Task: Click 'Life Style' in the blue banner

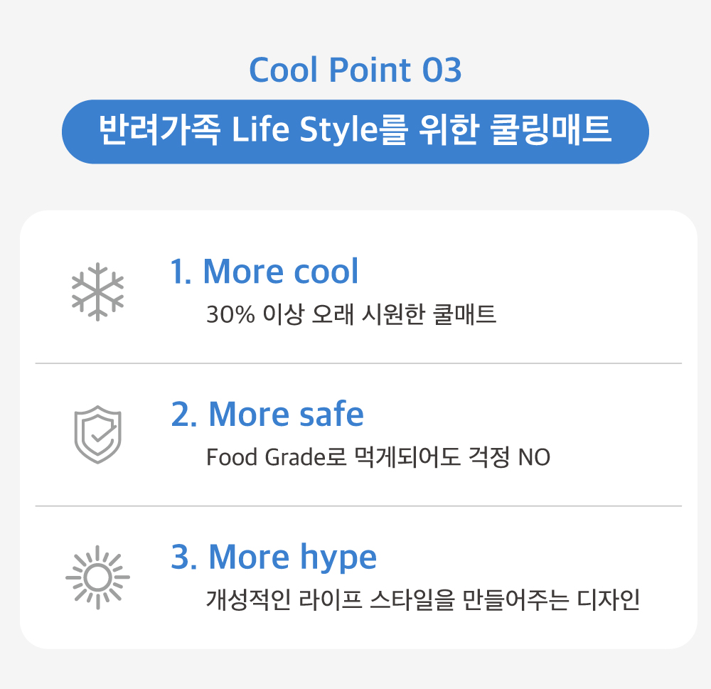Action: (304, 132)
